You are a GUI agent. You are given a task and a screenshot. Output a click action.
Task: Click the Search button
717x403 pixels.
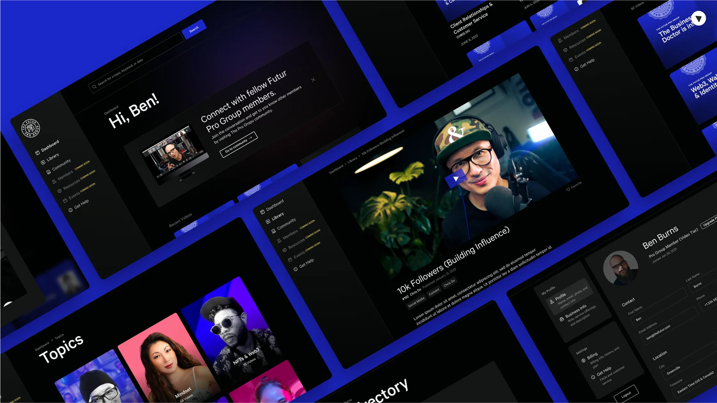click(194, 29)
